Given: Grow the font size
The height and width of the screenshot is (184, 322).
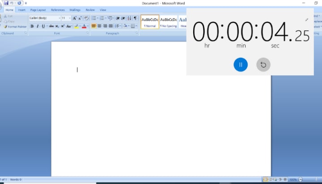Looking at the screenshot, I should coord(75,18).
